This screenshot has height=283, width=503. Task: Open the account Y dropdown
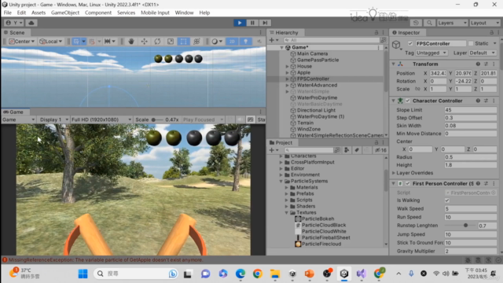pyautogui.click(x=14, y=23)
